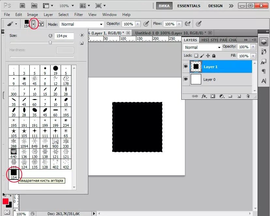The image size is (270, 216).
Task: Open the Arrange Documents dropdown
Action: point(85,6)
